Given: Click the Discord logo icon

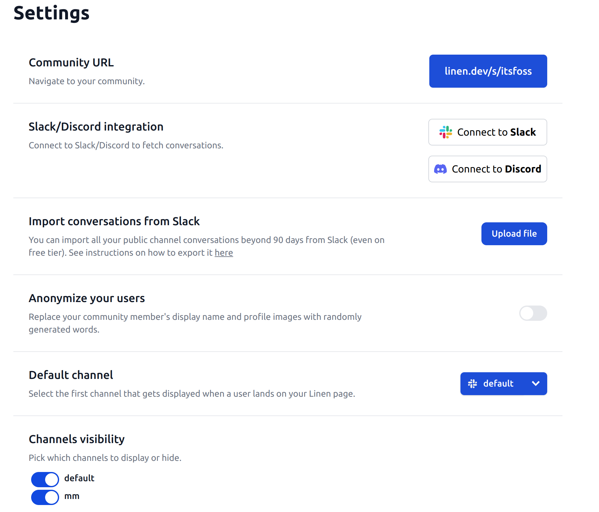Looking at the screenshot, I should pos(440,169).
